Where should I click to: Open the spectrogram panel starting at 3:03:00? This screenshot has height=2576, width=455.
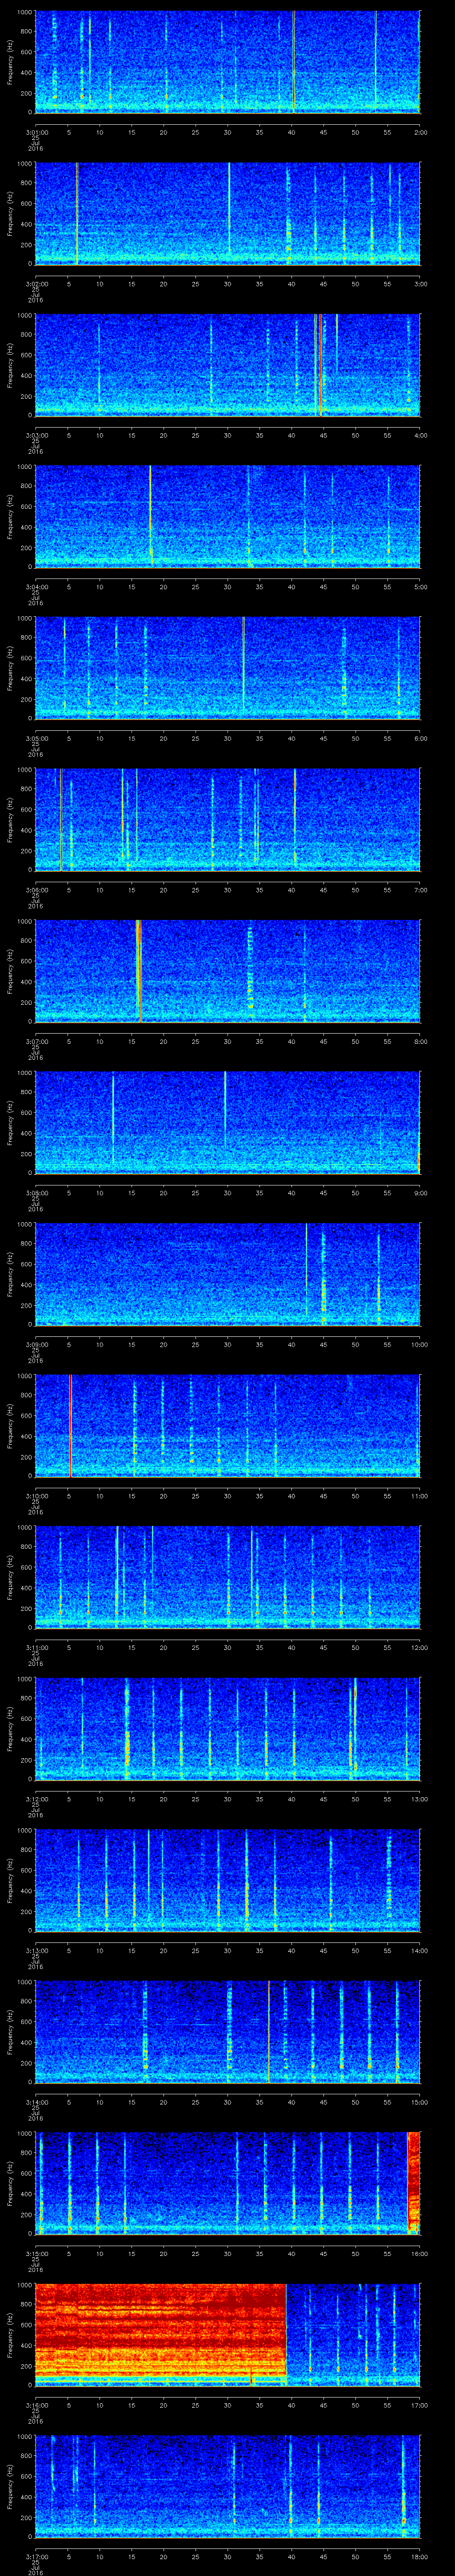point(227,365)
